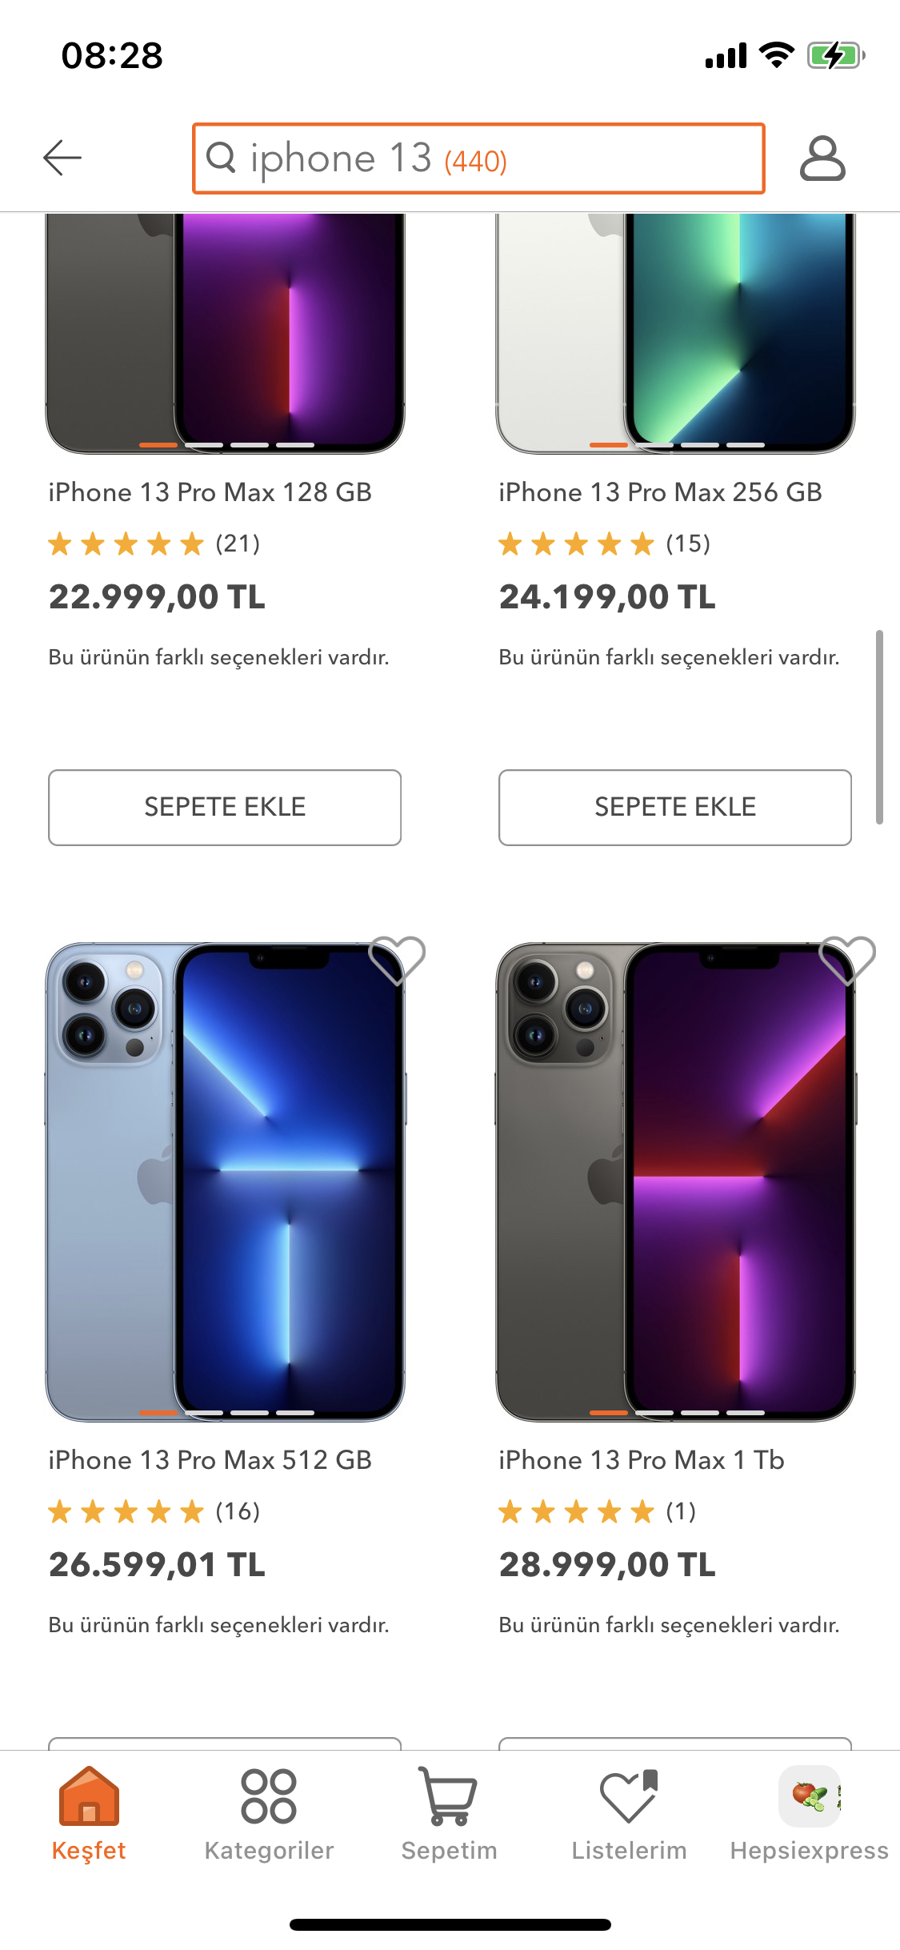Open the iPhone 13 Pro Max 128 GB title
This screenshot has height=1950, width=900.
coord(210,492)
